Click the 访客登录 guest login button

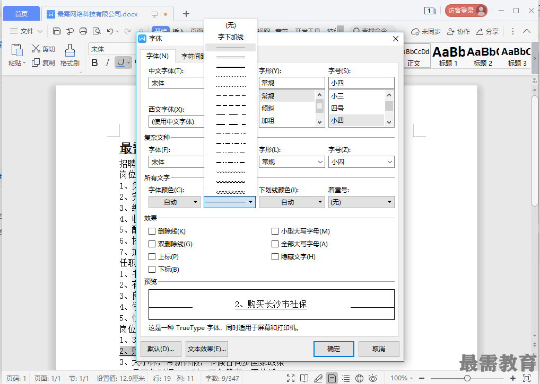[466, 11]
